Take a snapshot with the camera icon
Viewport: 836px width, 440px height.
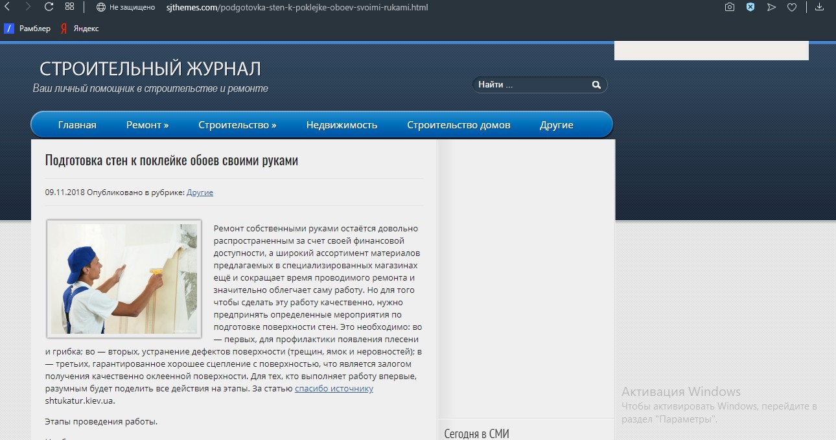[730, 7]
